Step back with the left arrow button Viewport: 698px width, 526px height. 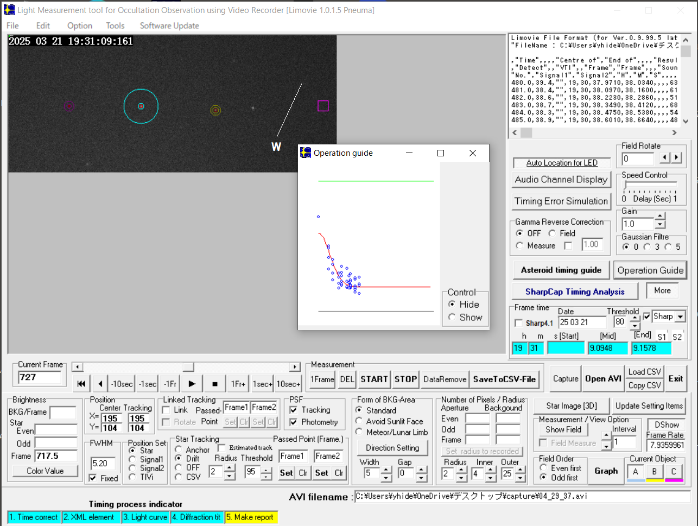[100, 384]
